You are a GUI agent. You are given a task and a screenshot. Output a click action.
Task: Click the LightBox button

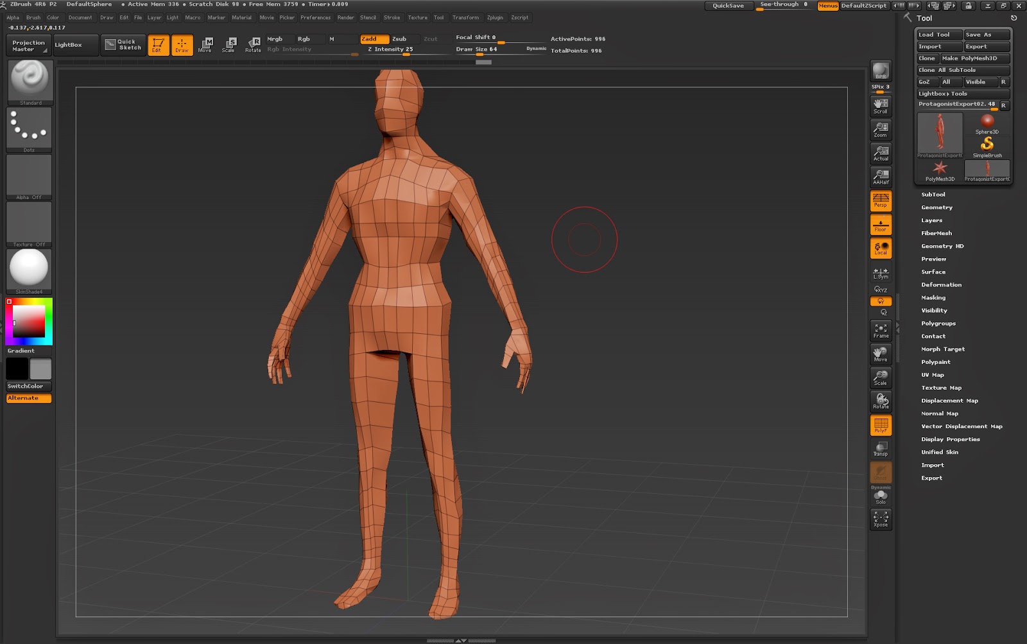pyautogui.click(x=68, y=45)
